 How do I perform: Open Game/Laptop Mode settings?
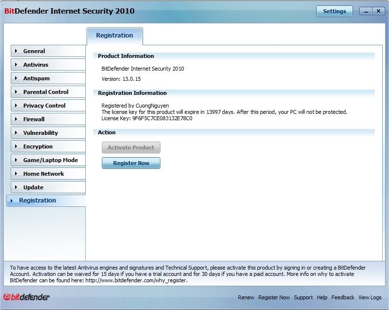[x=48, y=160]
